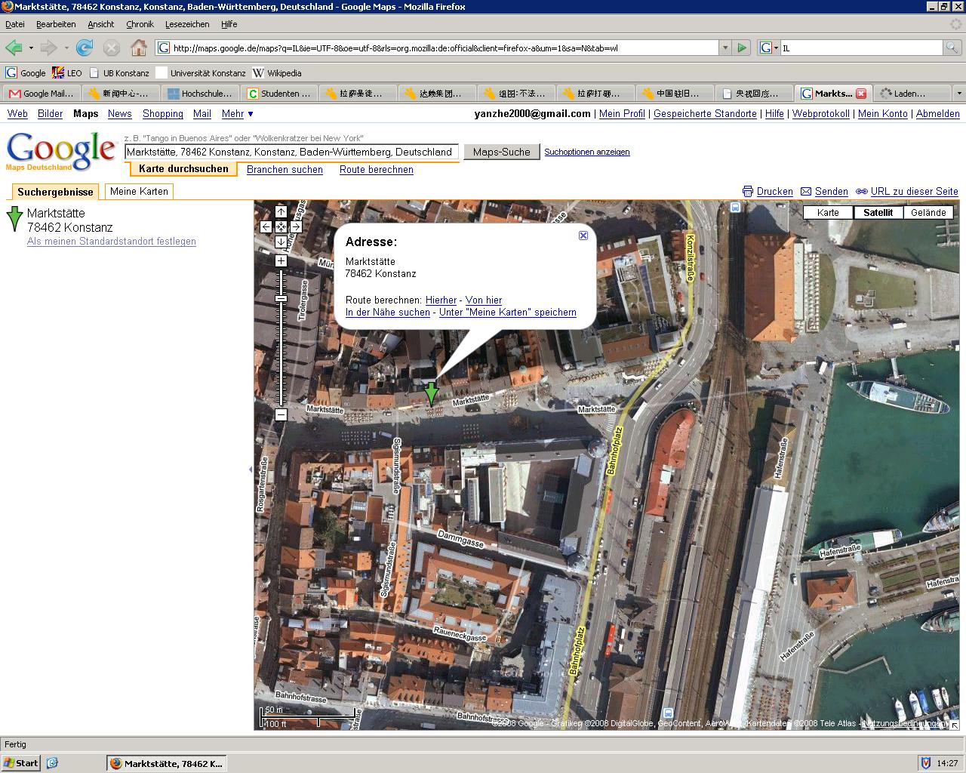
Task: Click the Firefox forward arrow
Action: [x=48, y=48]
